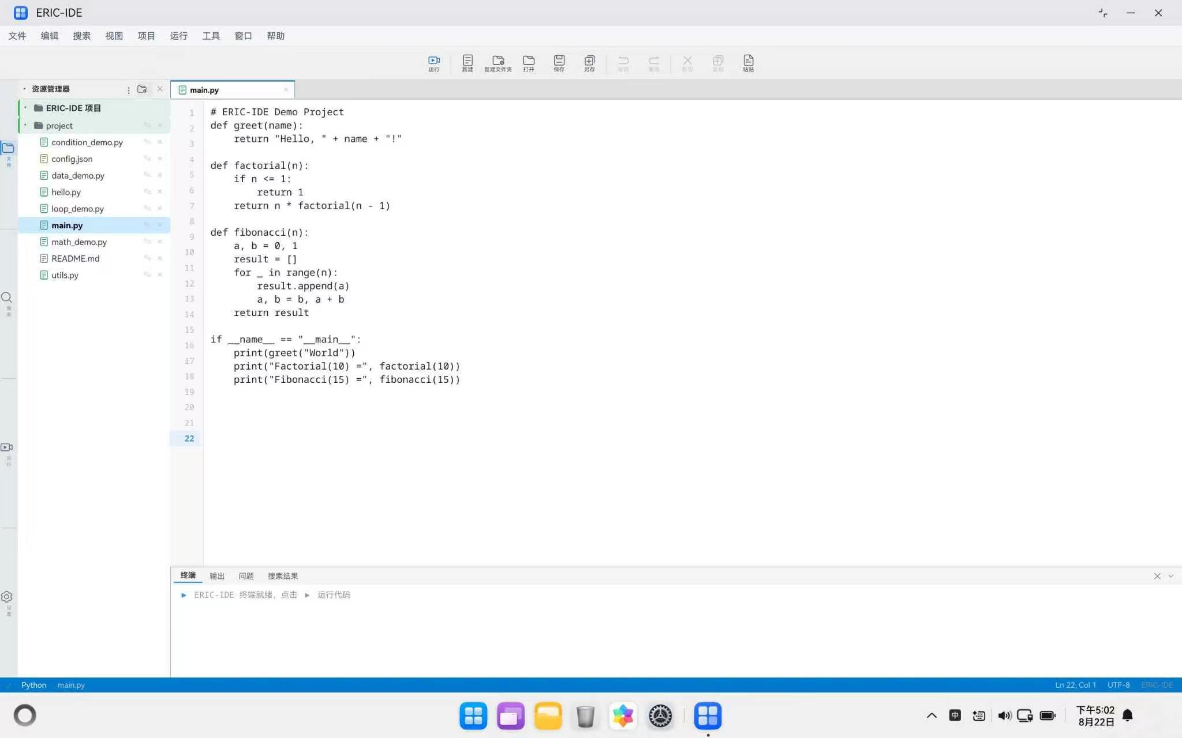
Task: Open the file manager dock icon
Action: 548,716
